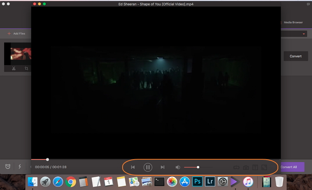Open the trim scissors tool under the thumbnail
312x190 pixels.
(14, 68)
